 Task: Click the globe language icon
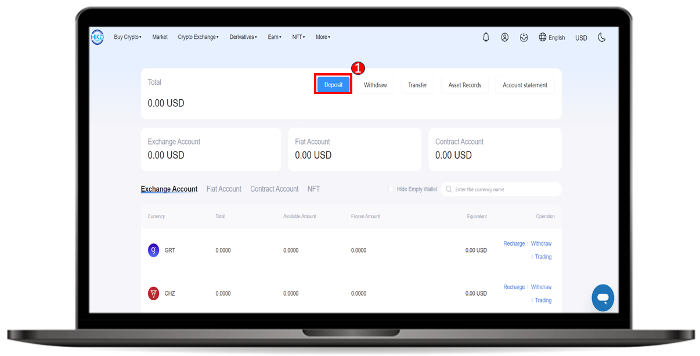(x=543, y=37)
